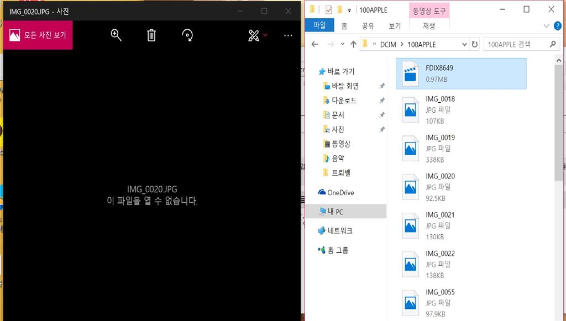566x321 pixels.
Task: Open 동영상 folder in the sidebar
Action: click(337, 144)
